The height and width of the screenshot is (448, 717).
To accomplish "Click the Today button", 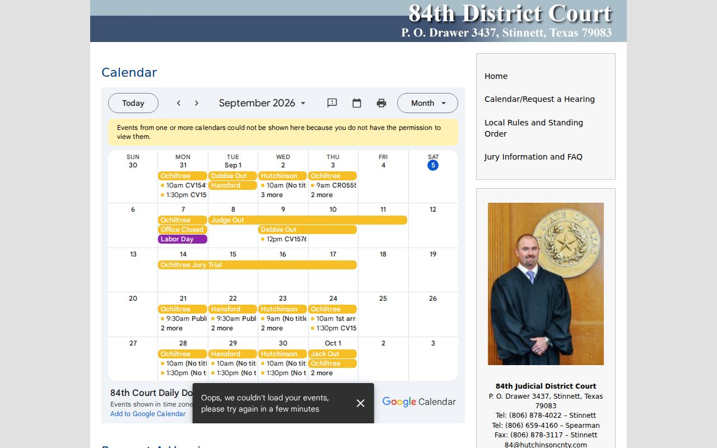I will click(133, 103).
